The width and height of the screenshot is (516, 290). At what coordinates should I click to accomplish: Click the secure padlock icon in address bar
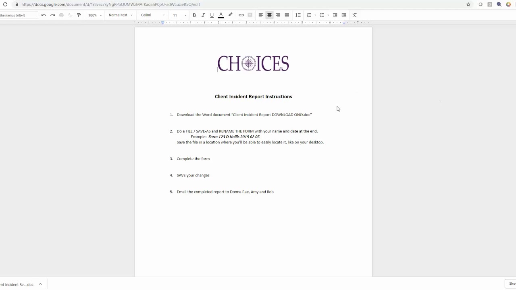pyautogui.click(x=17, y=4)
